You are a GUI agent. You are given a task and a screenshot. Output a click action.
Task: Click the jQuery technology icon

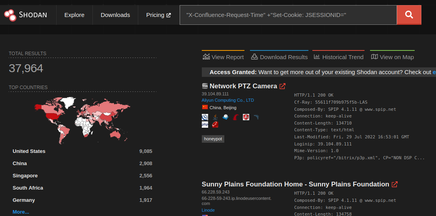(205, 117)
